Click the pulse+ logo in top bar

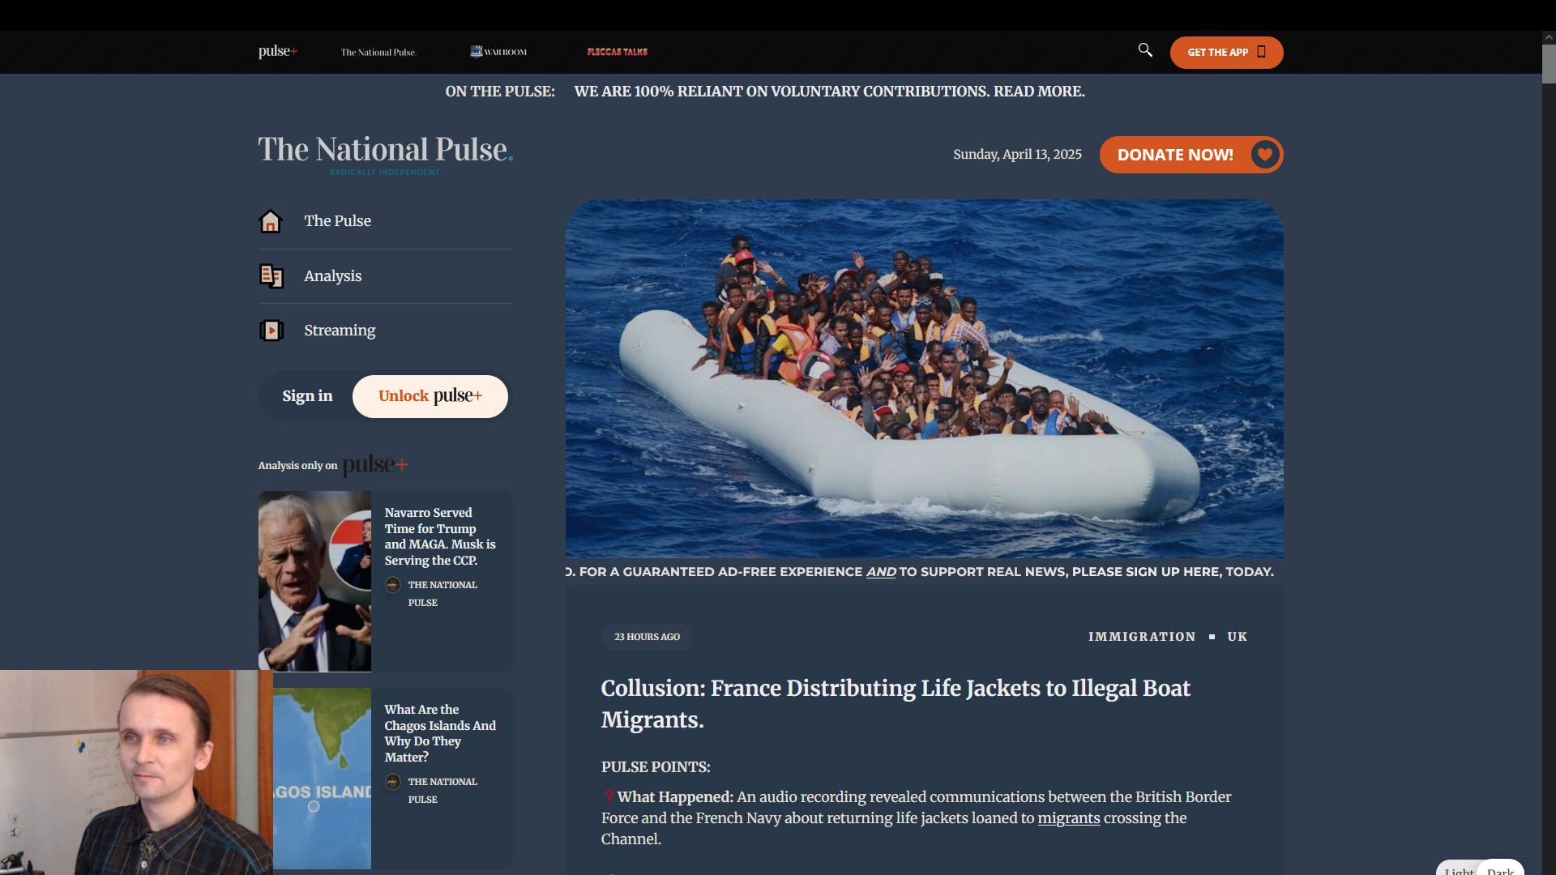[278, 51]
